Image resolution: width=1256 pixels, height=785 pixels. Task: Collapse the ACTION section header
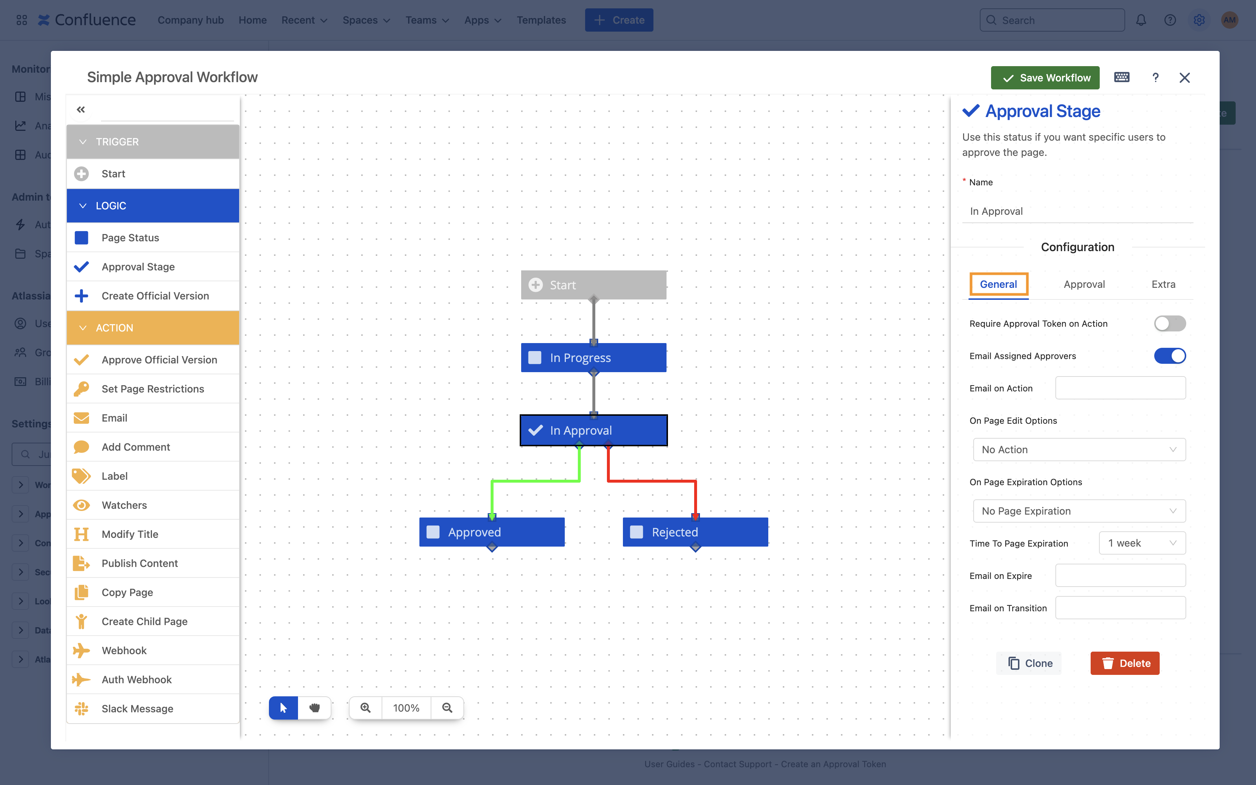coord(153,327)
